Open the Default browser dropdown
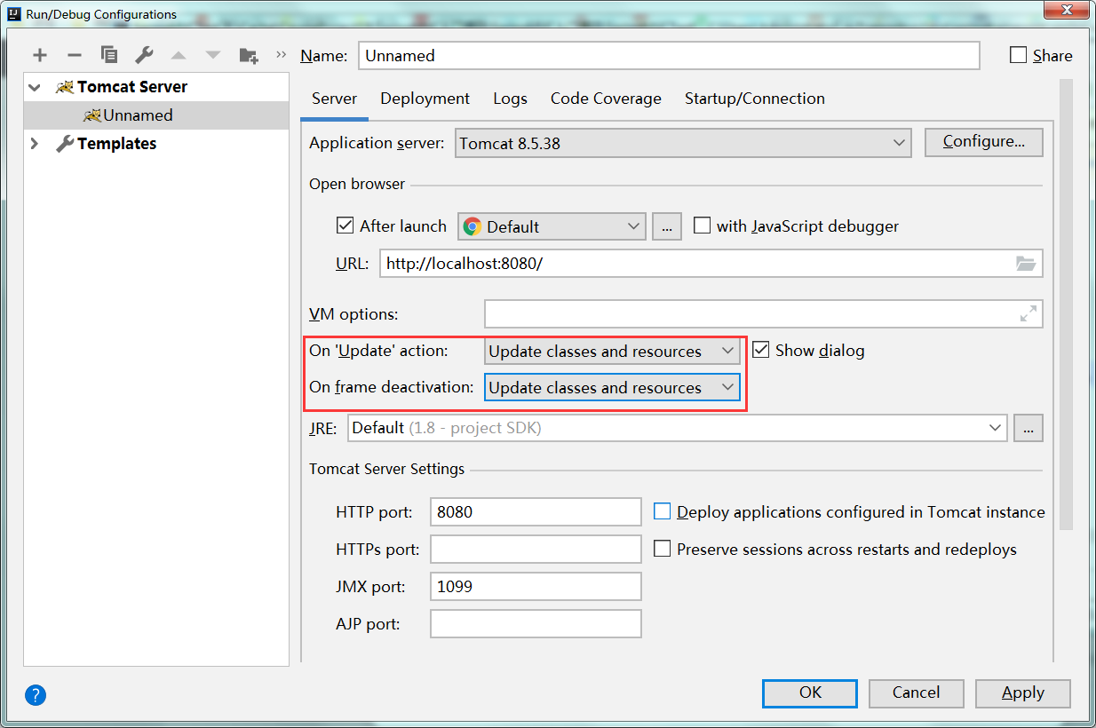This screenshot has width=1096, height=728. 552,226
